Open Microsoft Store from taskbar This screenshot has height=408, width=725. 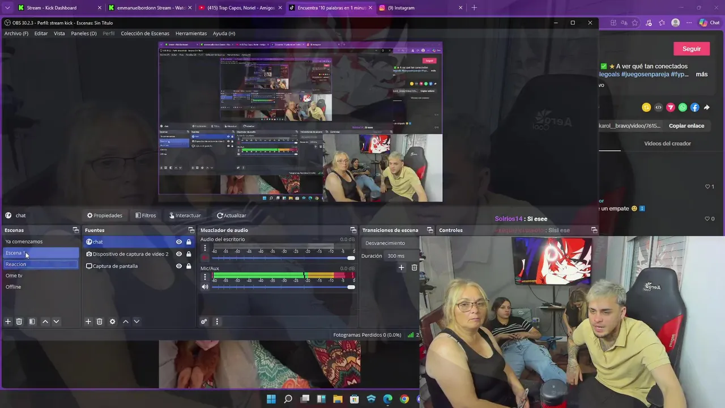pos(355,399)
